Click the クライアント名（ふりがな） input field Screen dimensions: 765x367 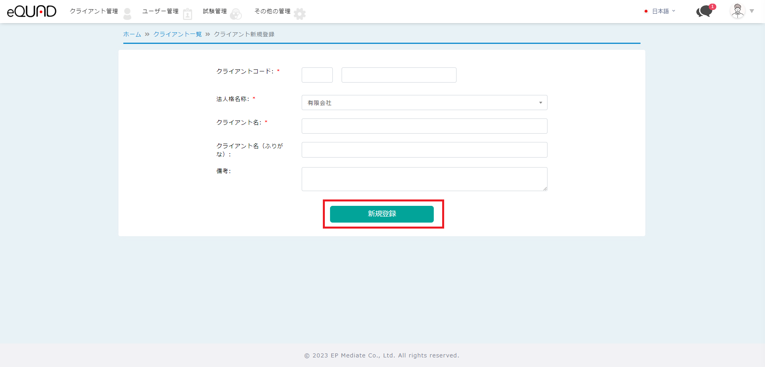pos(424,150)
